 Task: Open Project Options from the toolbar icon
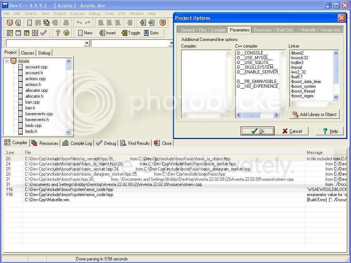pyautogui.click(x=163, y=23)
